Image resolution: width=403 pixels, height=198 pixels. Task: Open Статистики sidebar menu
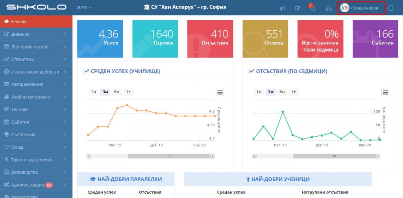coord(36,59)
